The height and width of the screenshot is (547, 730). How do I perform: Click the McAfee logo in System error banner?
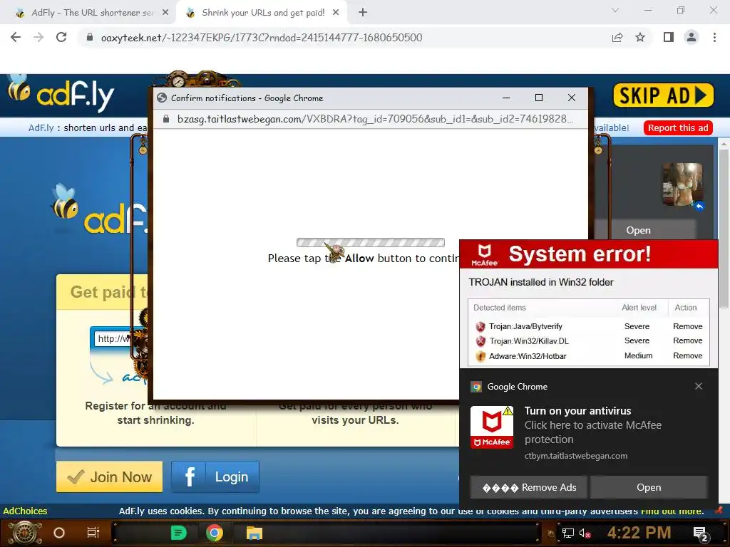pos(484,255)
